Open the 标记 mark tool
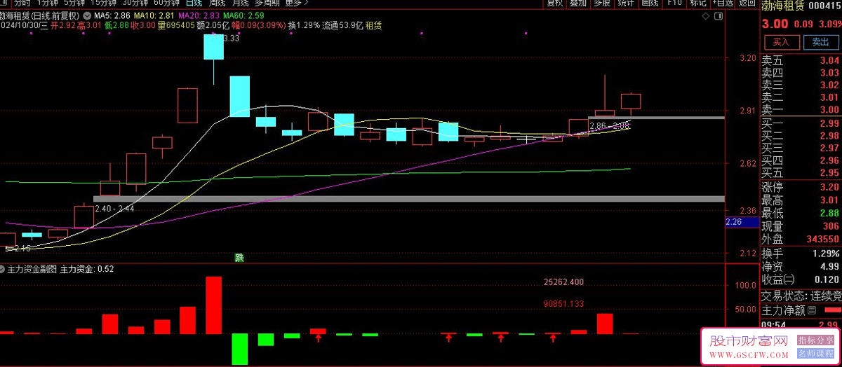This screenshot has height=367, width=842. click(x=697, y=3)
